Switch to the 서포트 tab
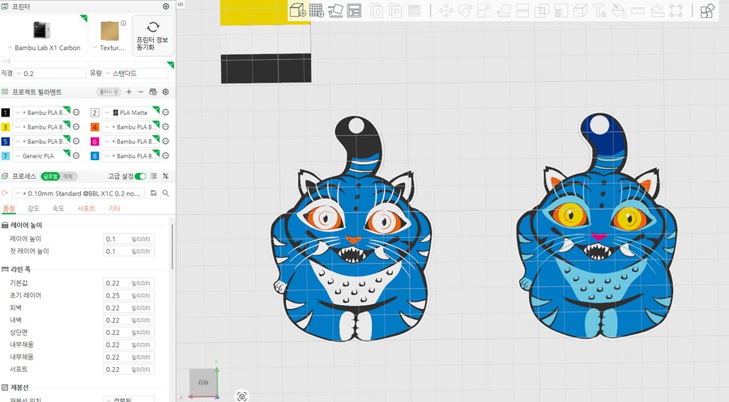The height and width of the screenshot is (402, 729). (x=86, y=209)
